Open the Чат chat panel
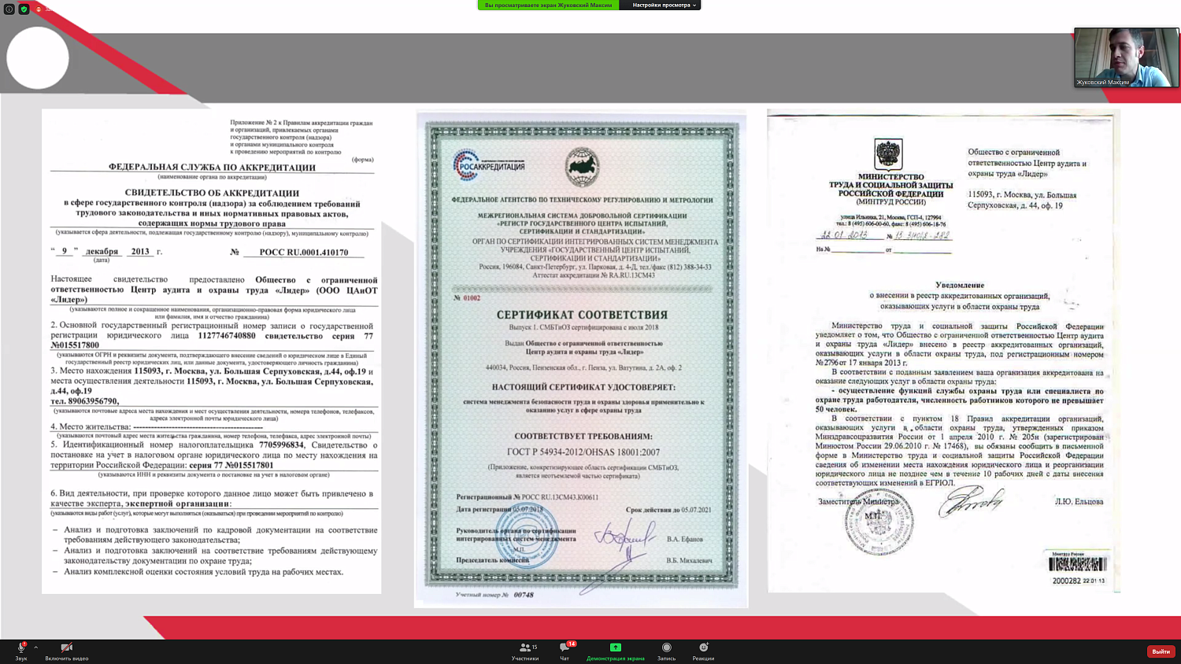Viewport: 1181px width, 664px height. [x=565, y=651]
